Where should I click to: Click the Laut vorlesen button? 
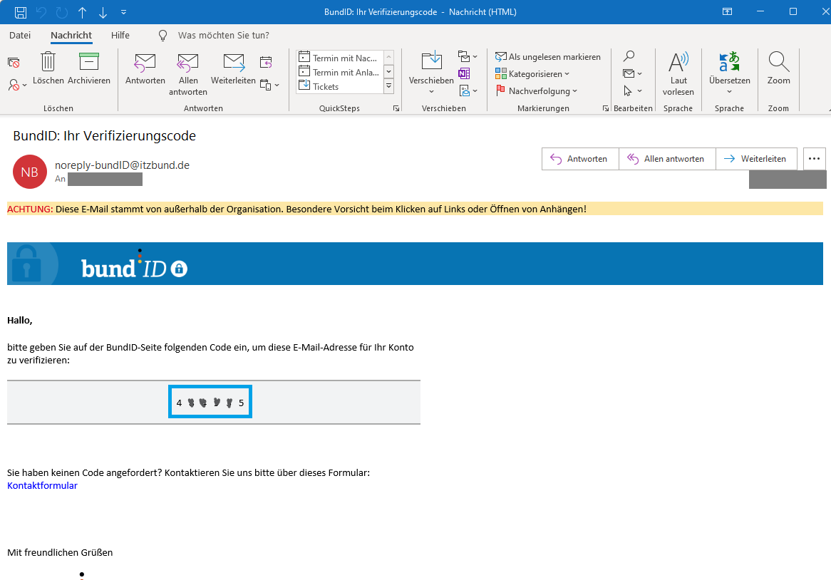coord(678,73)
